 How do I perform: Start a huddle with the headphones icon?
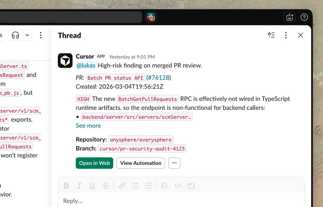tap(15, 35)
